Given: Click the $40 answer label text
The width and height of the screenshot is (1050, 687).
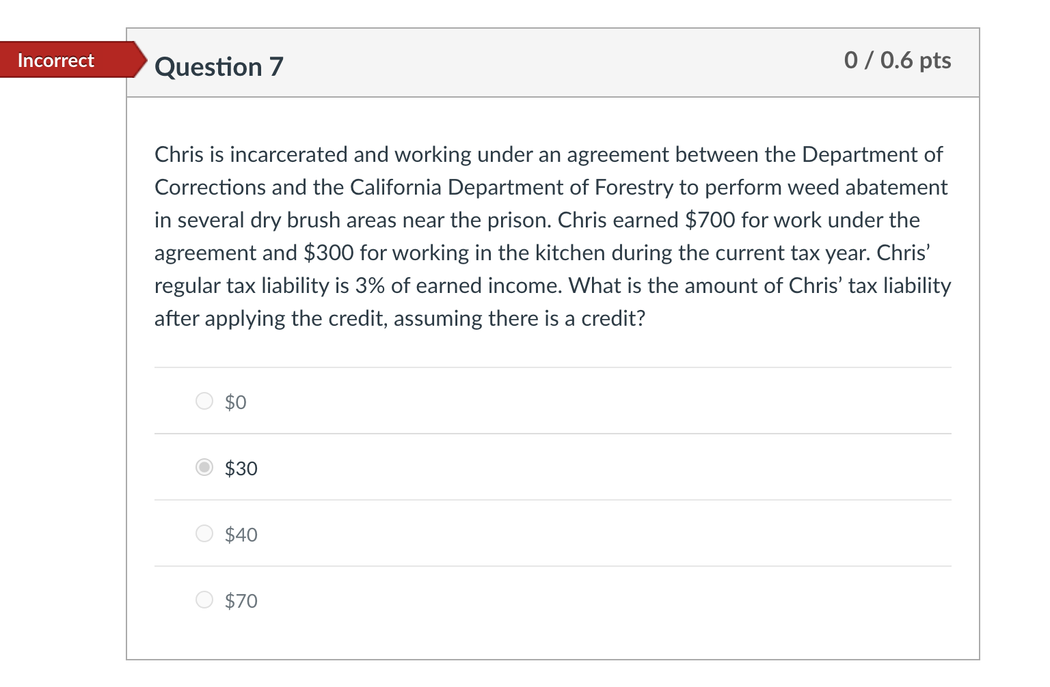Looking at the screenshot, I should click(x=241, y=535).
